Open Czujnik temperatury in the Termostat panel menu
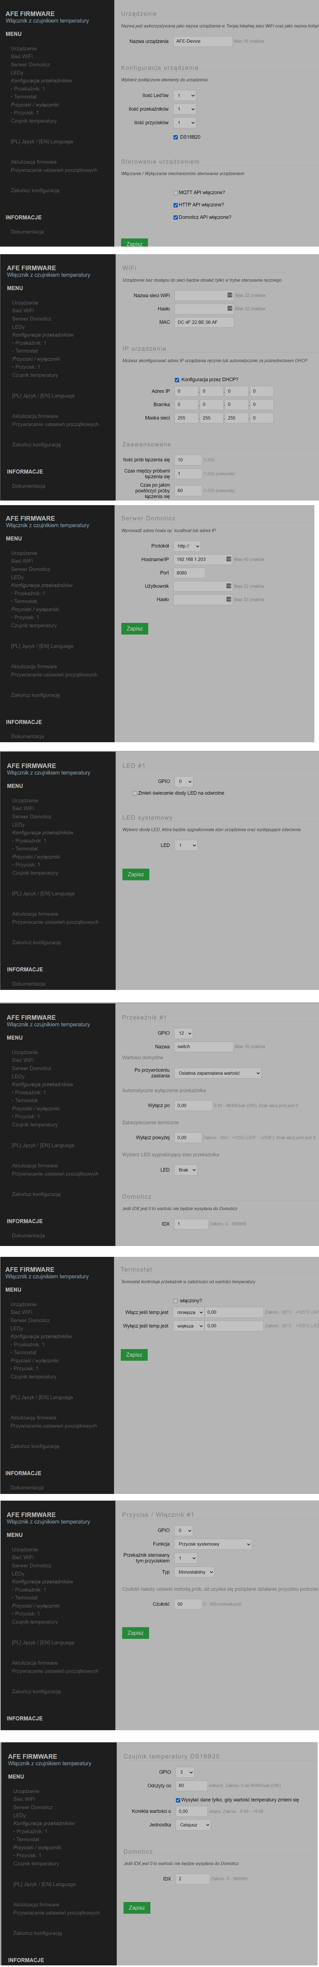Viewport: 319px width, 1967px height. click(x=34, y=1377)
